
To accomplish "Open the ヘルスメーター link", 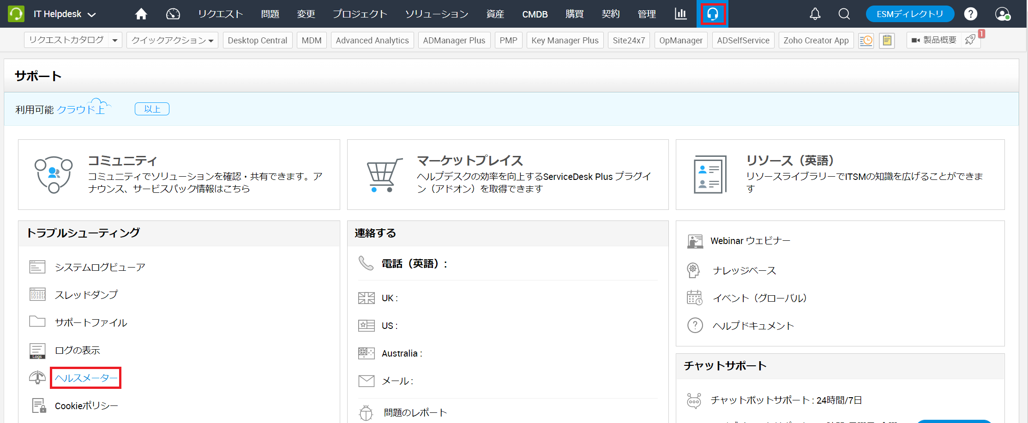I will coord(86,378).
